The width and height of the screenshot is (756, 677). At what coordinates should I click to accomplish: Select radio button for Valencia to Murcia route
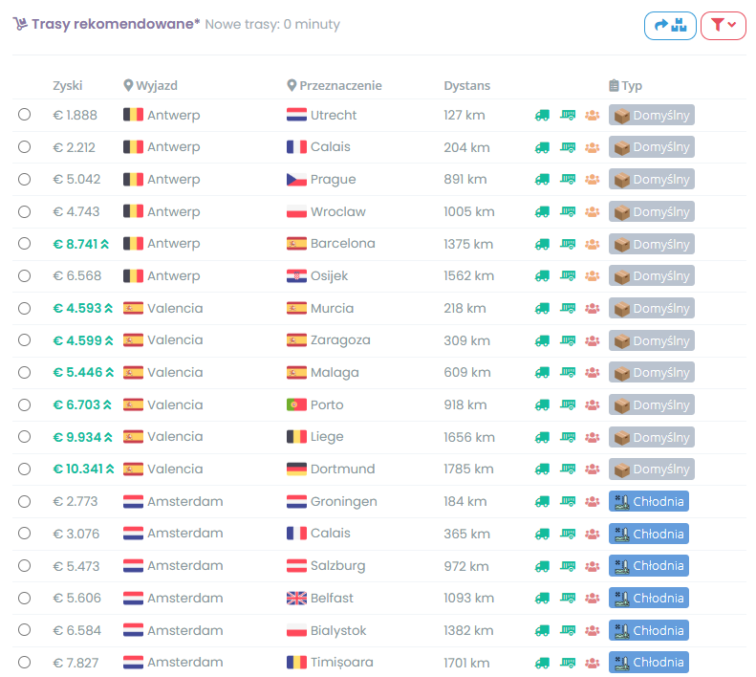click(24, 308)
